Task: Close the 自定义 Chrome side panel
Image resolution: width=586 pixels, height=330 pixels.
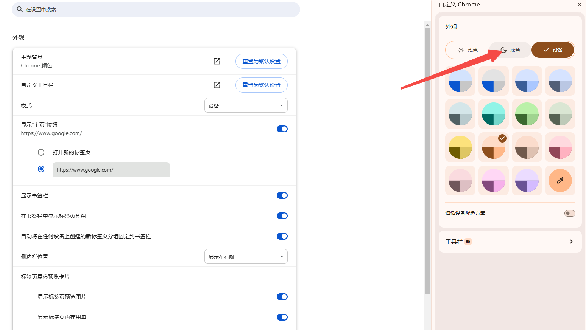Action: (x=579, y=5)
